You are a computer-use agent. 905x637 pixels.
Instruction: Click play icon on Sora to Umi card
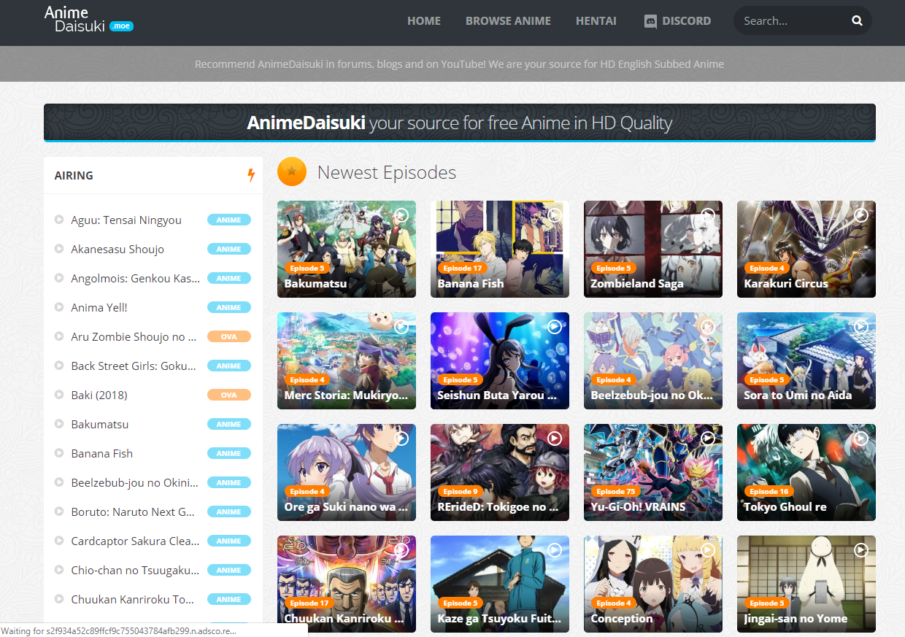coord(861,327)
